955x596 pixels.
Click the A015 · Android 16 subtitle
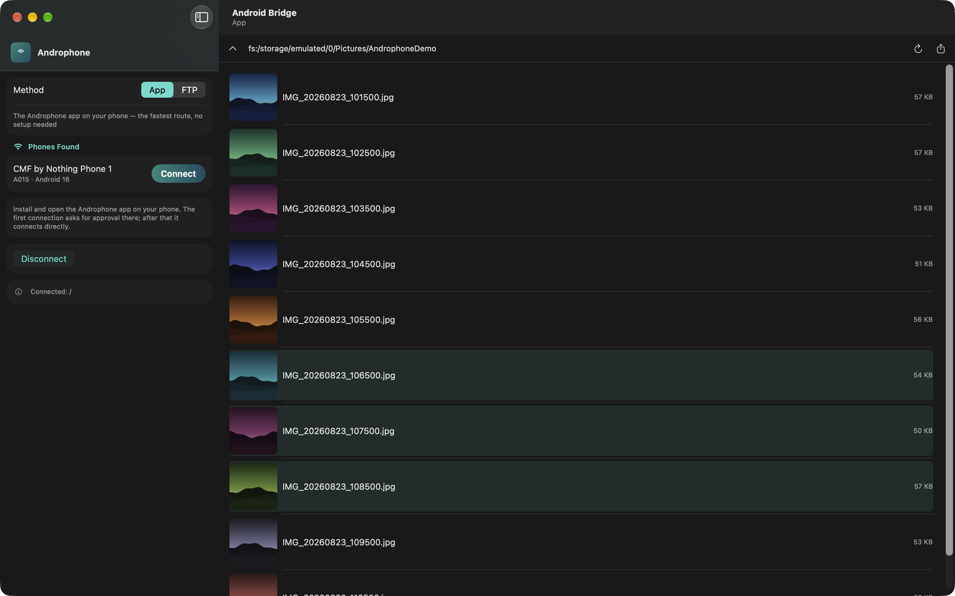pos(41,179)
